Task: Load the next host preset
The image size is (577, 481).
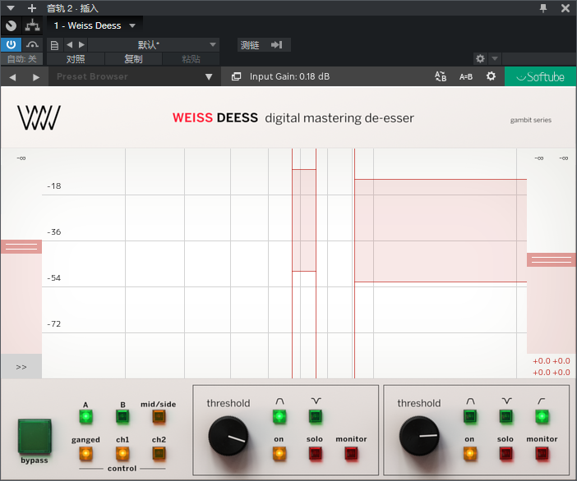Action: (81, 45)
